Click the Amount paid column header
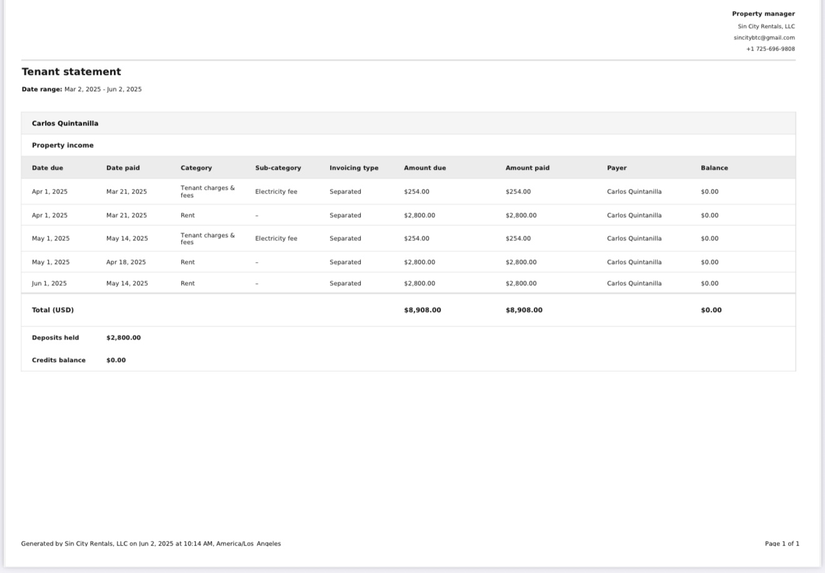825x573 pixels. pos(527,168)
